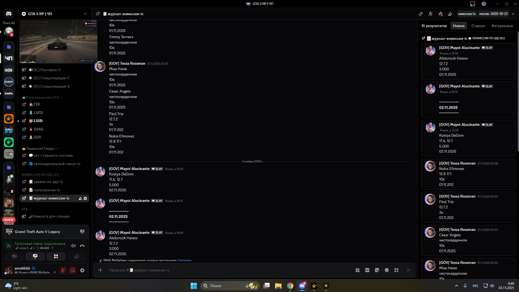Toggle headphone deafen button

[x=72, y=270]
